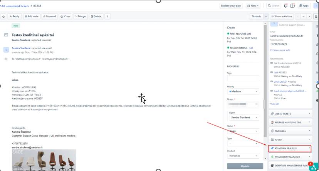Click the Atlassian Jira Plus app icon
Screen dimensions: 319x171
tap(272, 148)
